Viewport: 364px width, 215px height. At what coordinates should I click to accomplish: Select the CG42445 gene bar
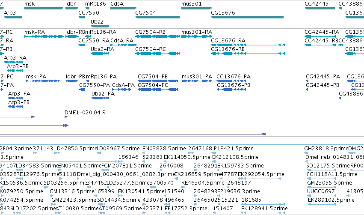point(320,8)
